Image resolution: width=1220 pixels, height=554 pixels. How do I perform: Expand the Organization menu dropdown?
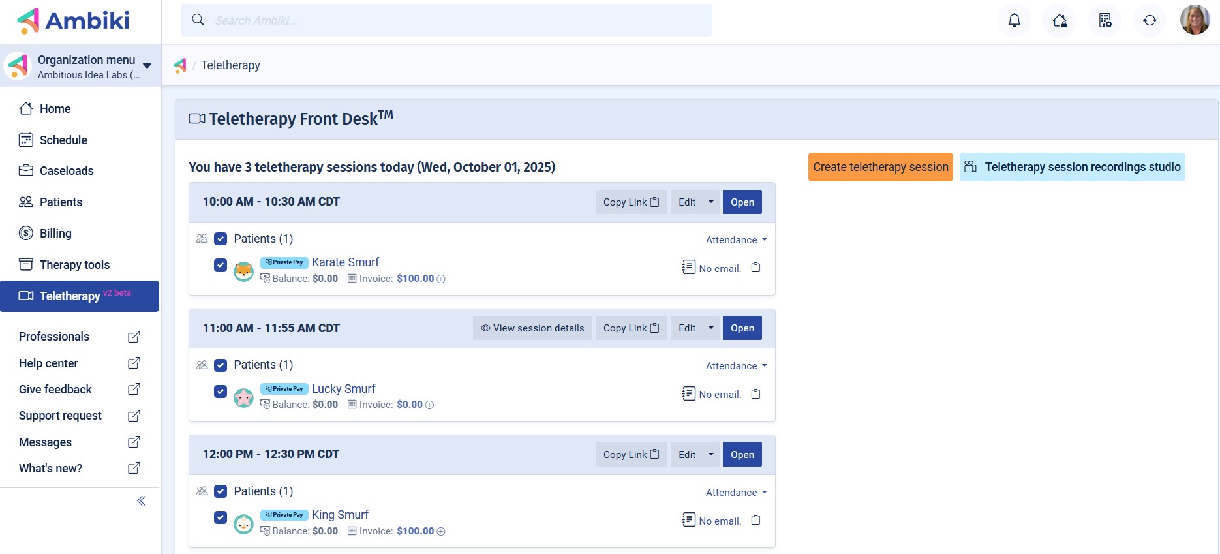point(147,65)
